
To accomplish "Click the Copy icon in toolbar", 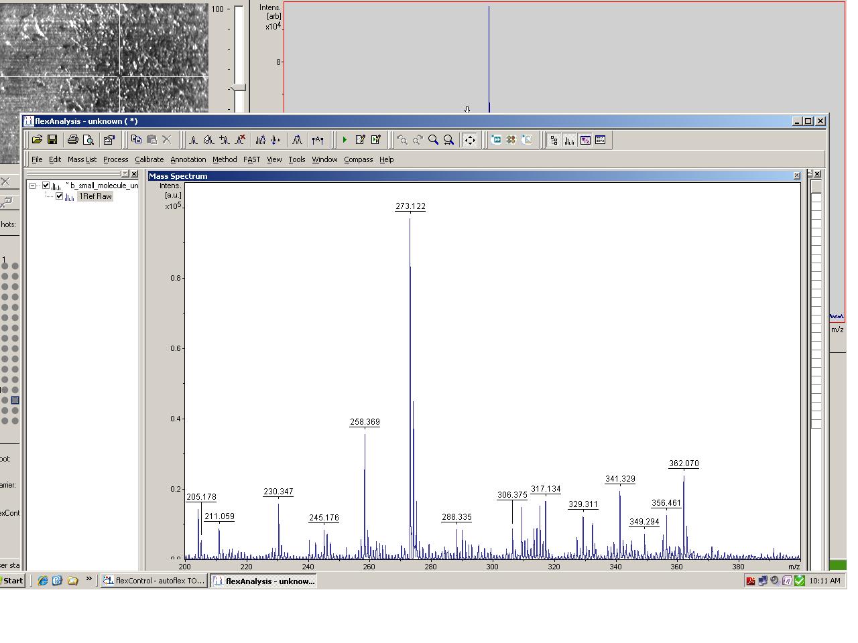I will pos(136,140).
